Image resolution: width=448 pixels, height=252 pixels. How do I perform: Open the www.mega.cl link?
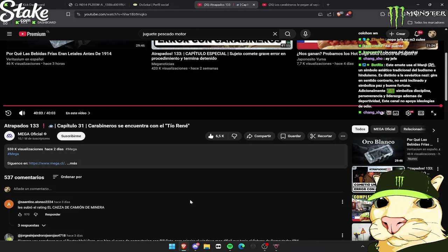47,163
